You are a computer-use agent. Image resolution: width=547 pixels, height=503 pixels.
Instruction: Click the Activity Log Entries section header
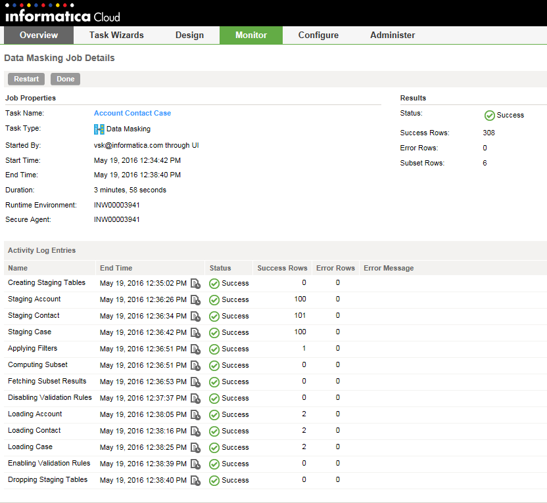point(42,250)
